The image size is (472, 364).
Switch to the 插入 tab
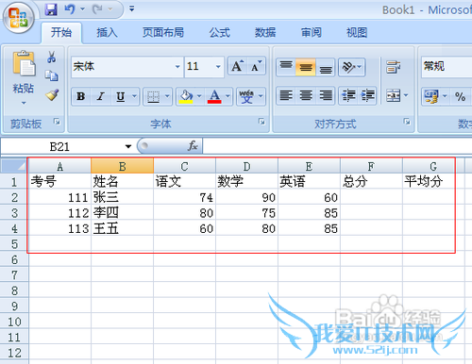click(x=107, y=32)
